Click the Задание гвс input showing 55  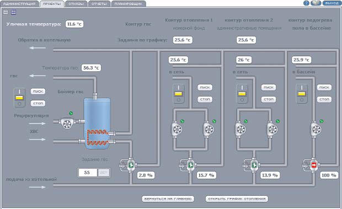point(88,173)
